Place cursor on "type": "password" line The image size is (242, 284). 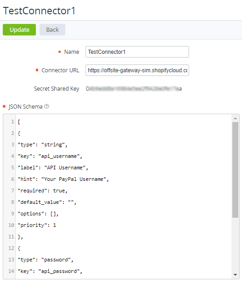click(46, 260)
